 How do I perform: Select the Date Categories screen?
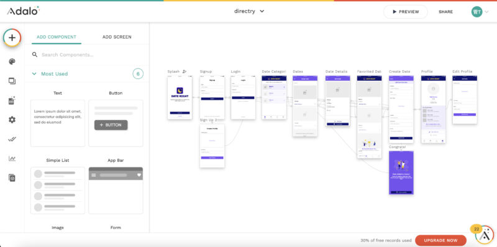coord(274,98)
